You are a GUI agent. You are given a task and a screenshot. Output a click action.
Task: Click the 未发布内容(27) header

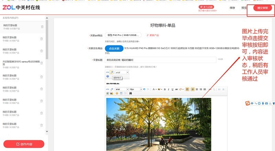coord(10,18)
